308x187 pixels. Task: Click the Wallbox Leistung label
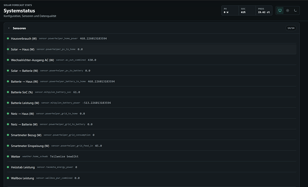click(22, 178)
